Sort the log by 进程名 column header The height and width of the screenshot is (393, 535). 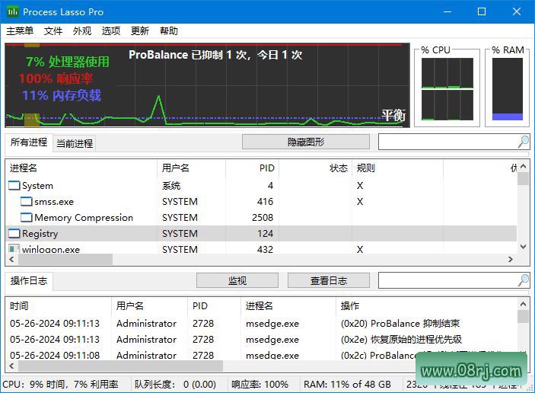[288, 306]
